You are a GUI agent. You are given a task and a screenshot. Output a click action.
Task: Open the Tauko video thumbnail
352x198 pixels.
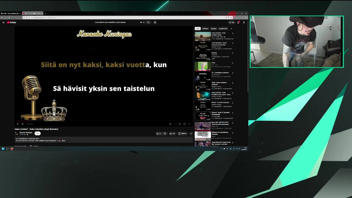(203, 66)
